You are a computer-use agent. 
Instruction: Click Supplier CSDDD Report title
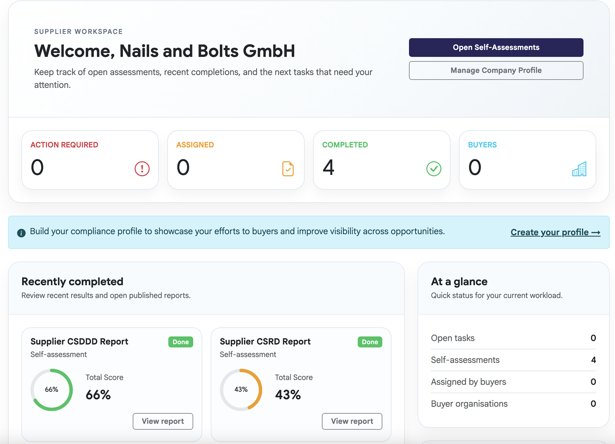pyautogui.click(x=79, y=341)
